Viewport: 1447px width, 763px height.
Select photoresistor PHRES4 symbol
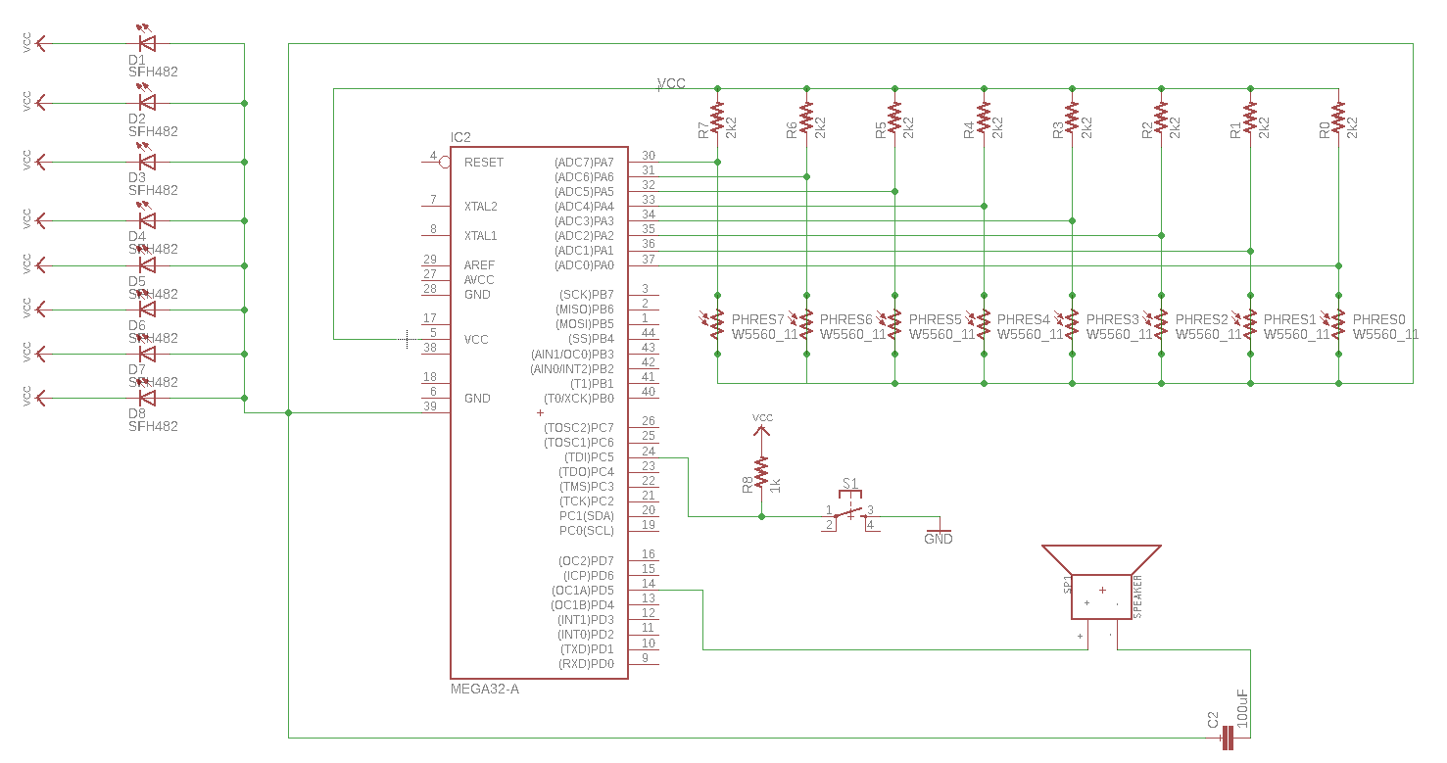979,325
